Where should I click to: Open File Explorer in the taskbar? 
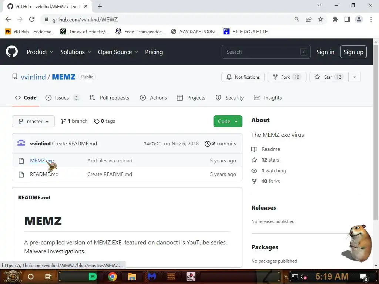pos(132,277)
